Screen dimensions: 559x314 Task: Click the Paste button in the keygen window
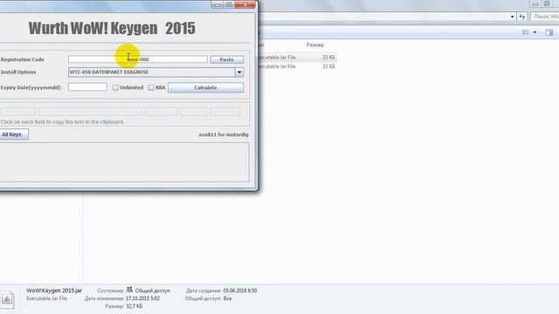tap(227, 59)
